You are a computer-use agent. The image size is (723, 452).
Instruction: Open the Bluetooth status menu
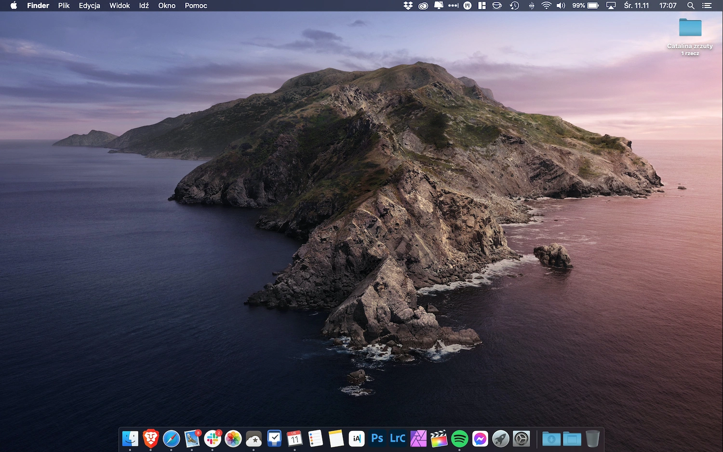pyautogui.click(x=531, y=6)
